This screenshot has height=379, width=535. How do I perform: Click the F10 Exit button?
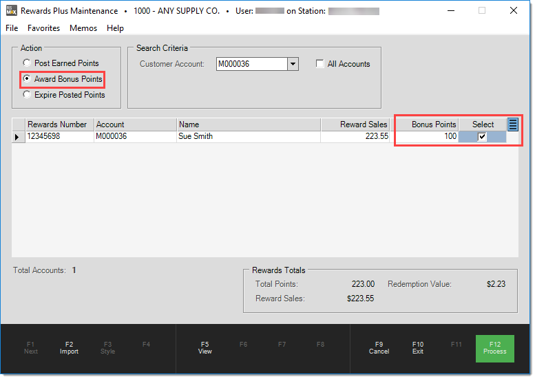pos(418,348)
